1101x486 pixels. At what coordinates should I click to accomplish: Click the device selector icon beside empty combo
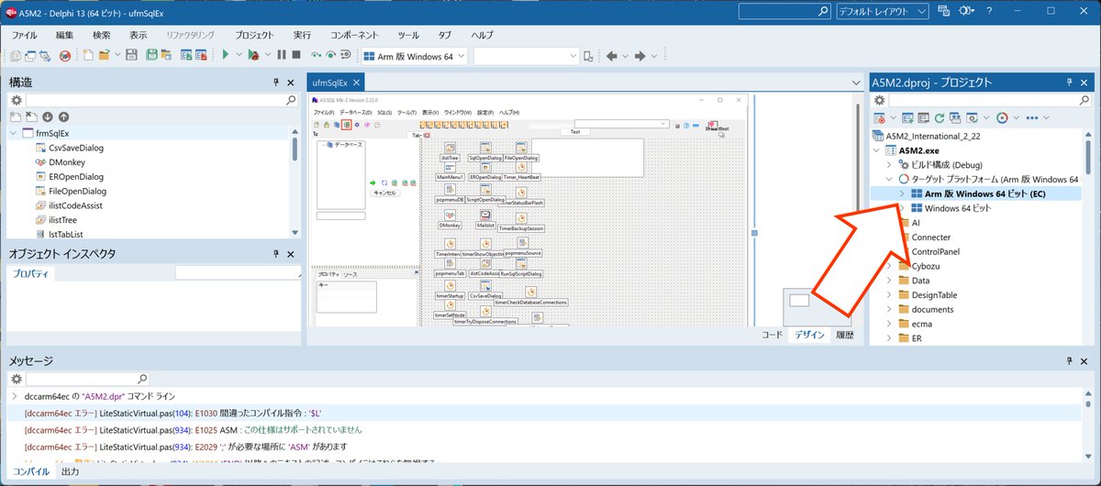(588, 56)
